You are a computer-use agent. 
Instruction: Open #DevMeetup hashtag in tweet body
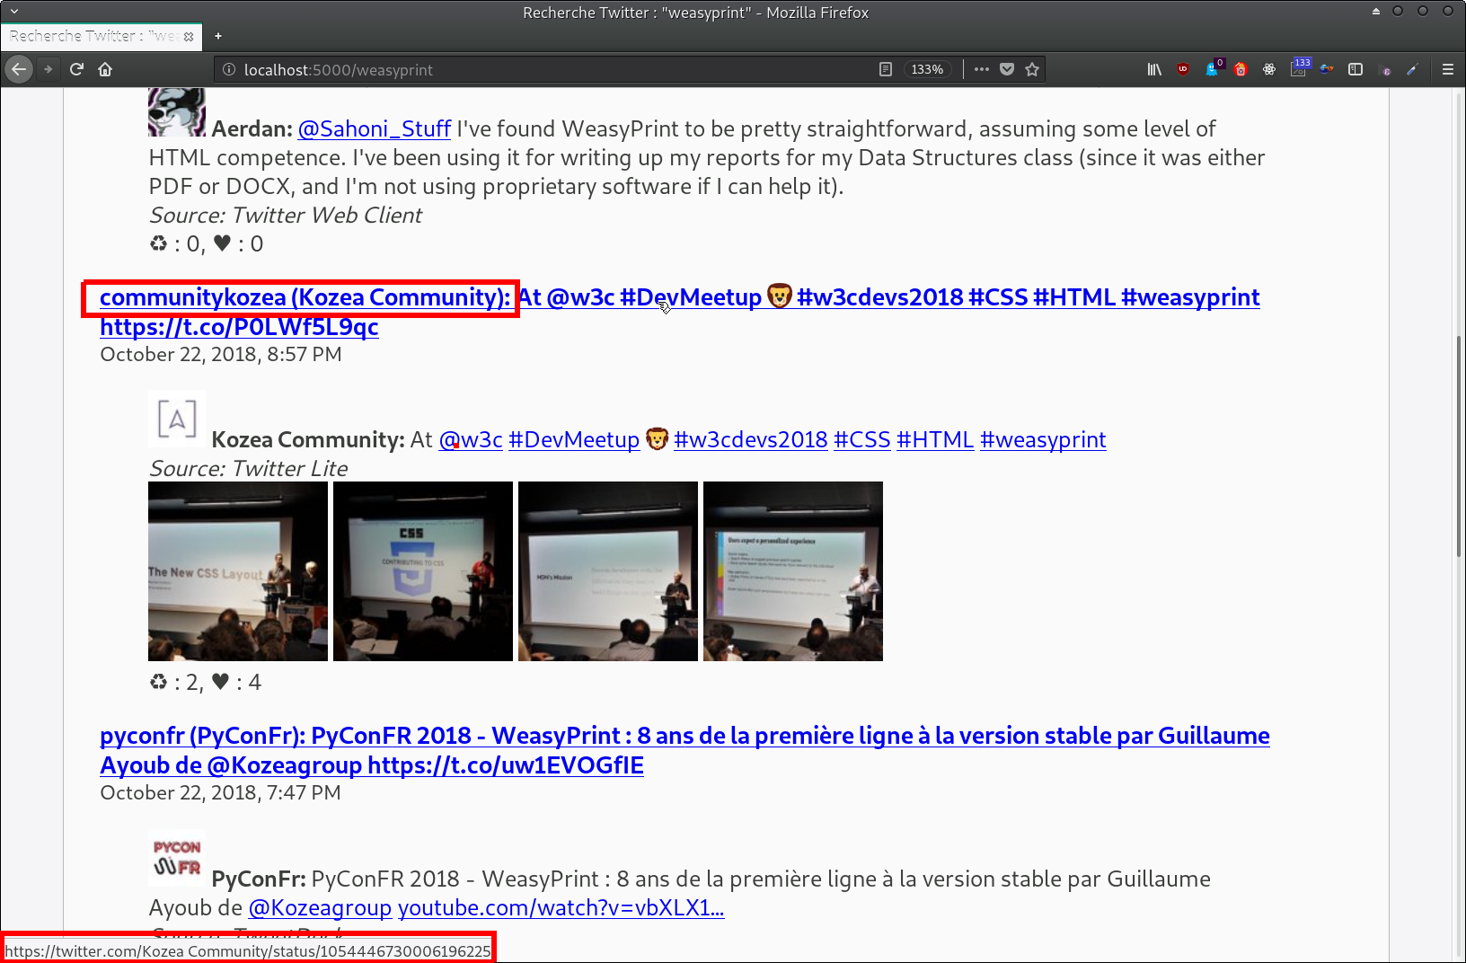pos(574,440)
